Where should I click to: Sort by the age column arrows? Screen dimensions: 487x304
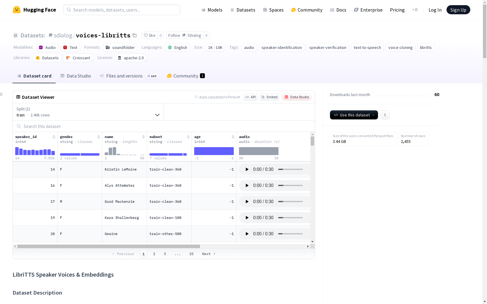pos(233,137)
